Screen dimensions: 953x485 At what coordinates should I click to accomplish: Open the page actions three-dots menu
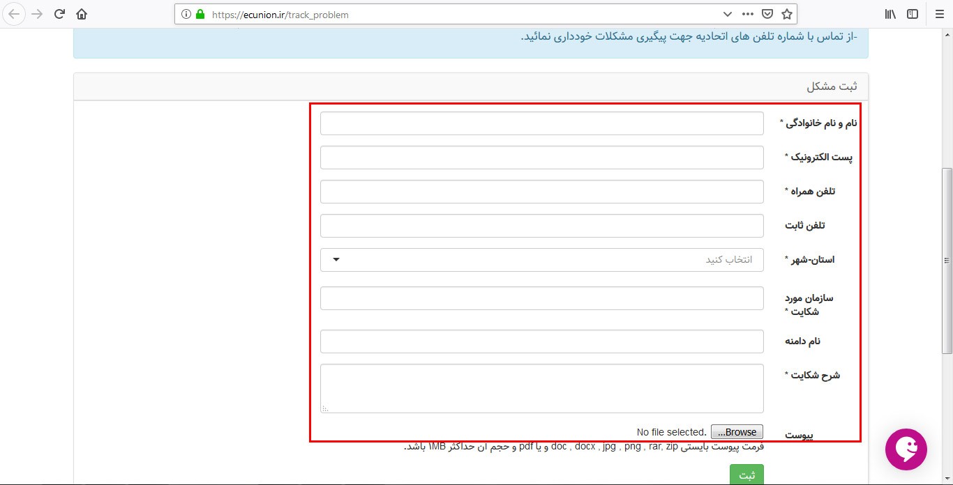click(747, 14)
